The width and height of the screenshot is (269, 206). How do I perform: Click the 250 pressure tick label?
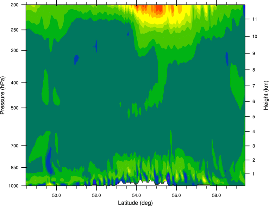(15, 30)
